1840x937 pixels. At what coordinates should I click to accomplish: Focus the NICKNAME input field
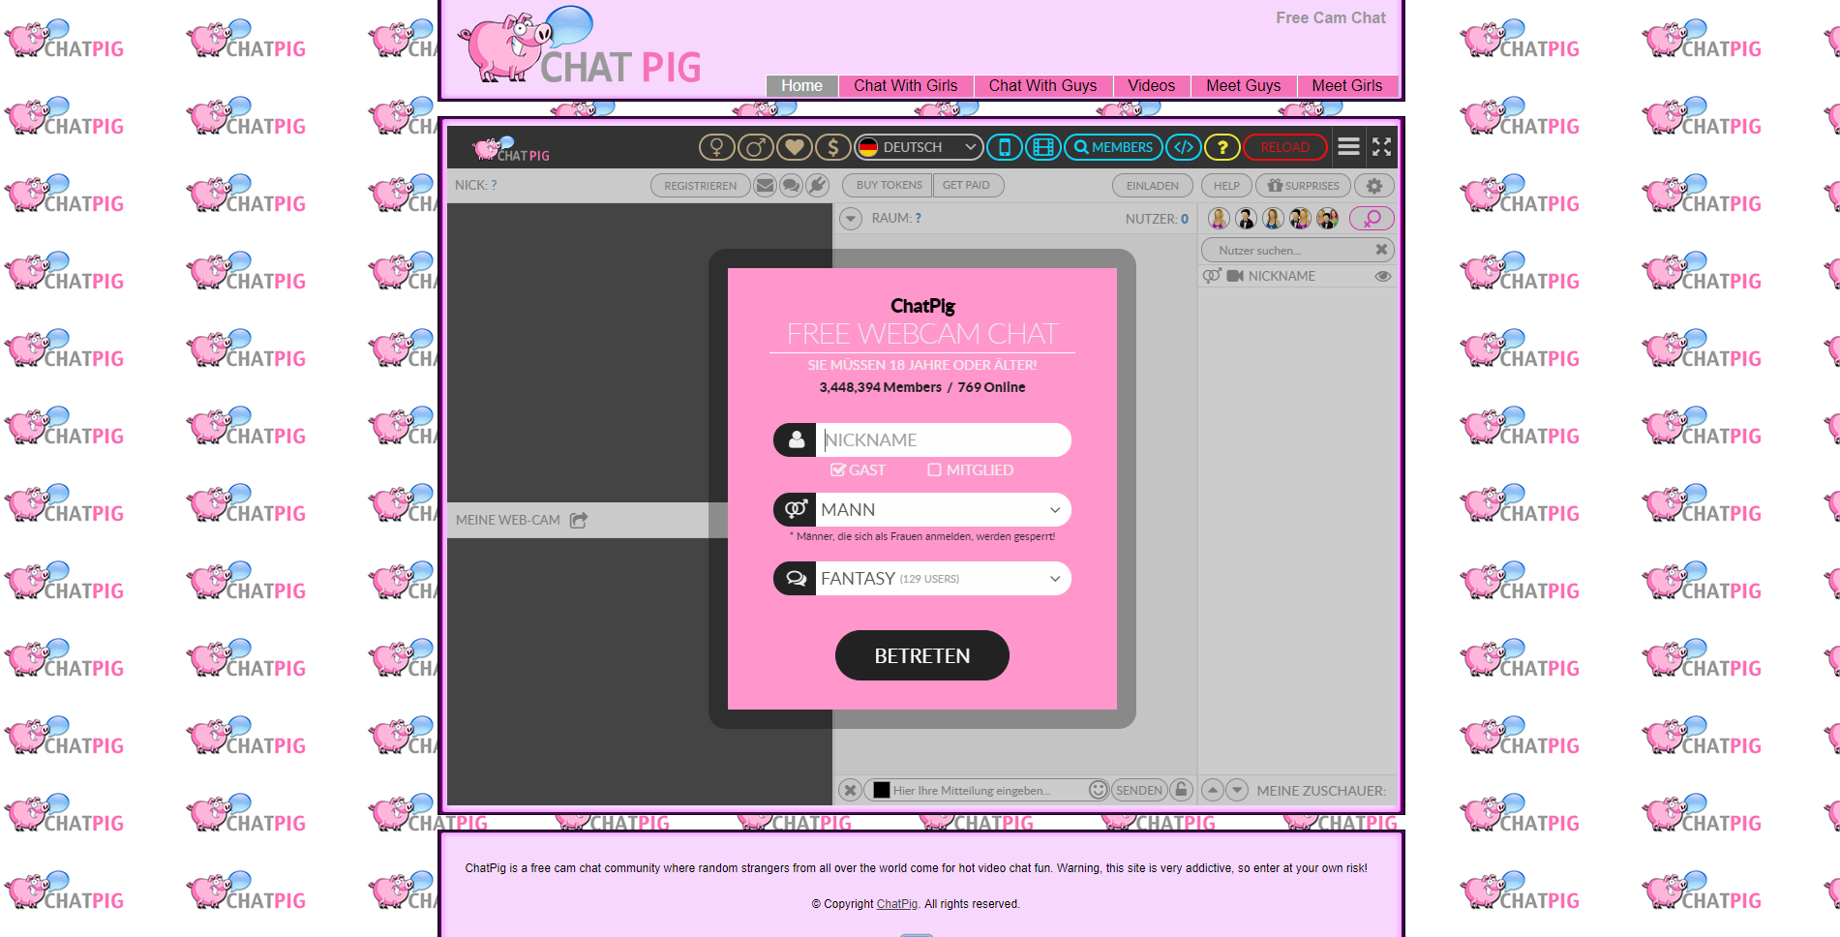[x=944, y=439]
